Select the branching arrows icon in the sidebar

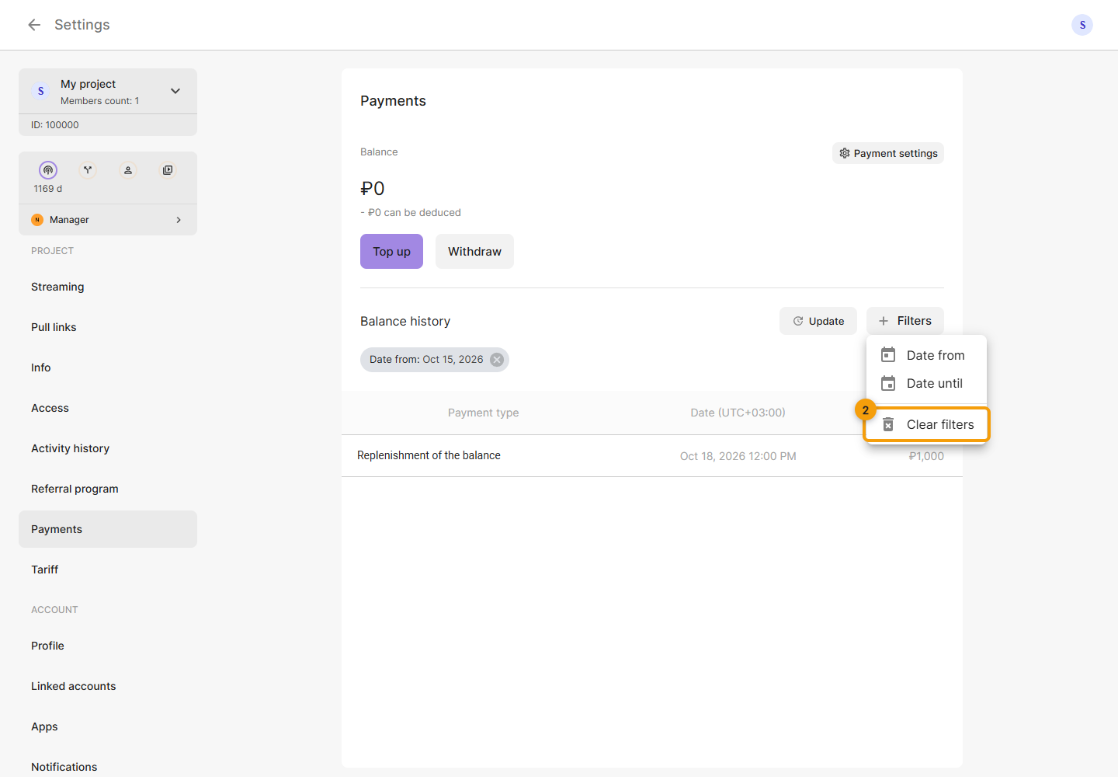coord(88,170)
